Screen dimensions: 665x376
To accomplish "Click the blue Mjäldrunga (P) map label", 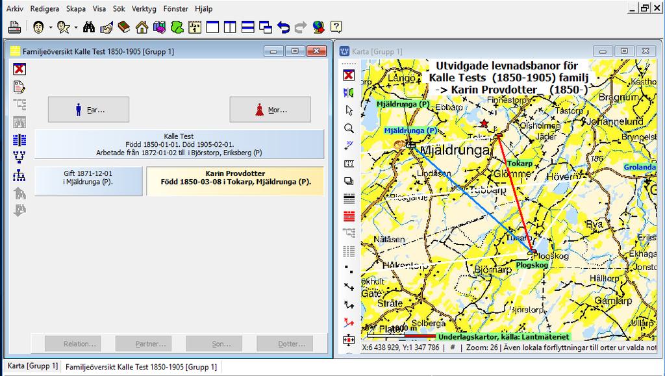I will [x=410, y=131].
